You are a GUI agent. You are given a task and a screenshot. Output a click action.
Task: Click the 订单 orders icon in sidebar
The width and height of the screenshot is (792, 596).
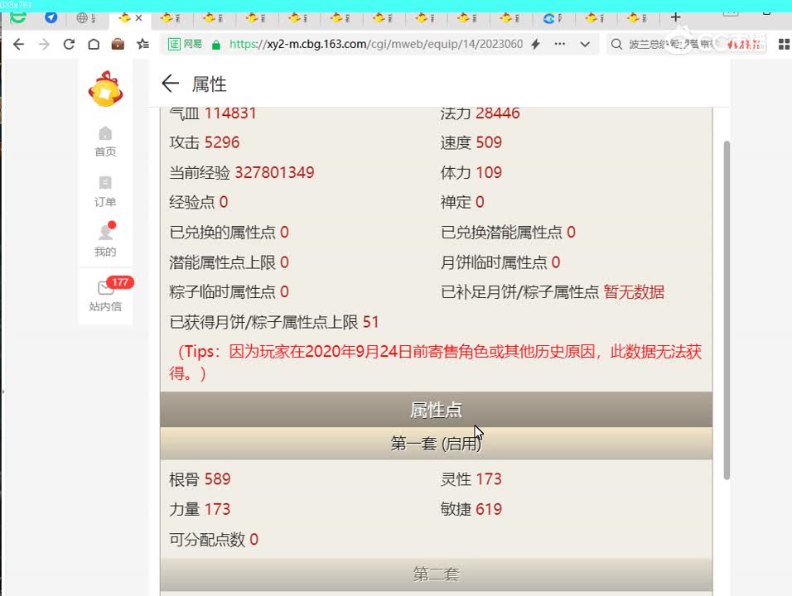pos(105,192)
